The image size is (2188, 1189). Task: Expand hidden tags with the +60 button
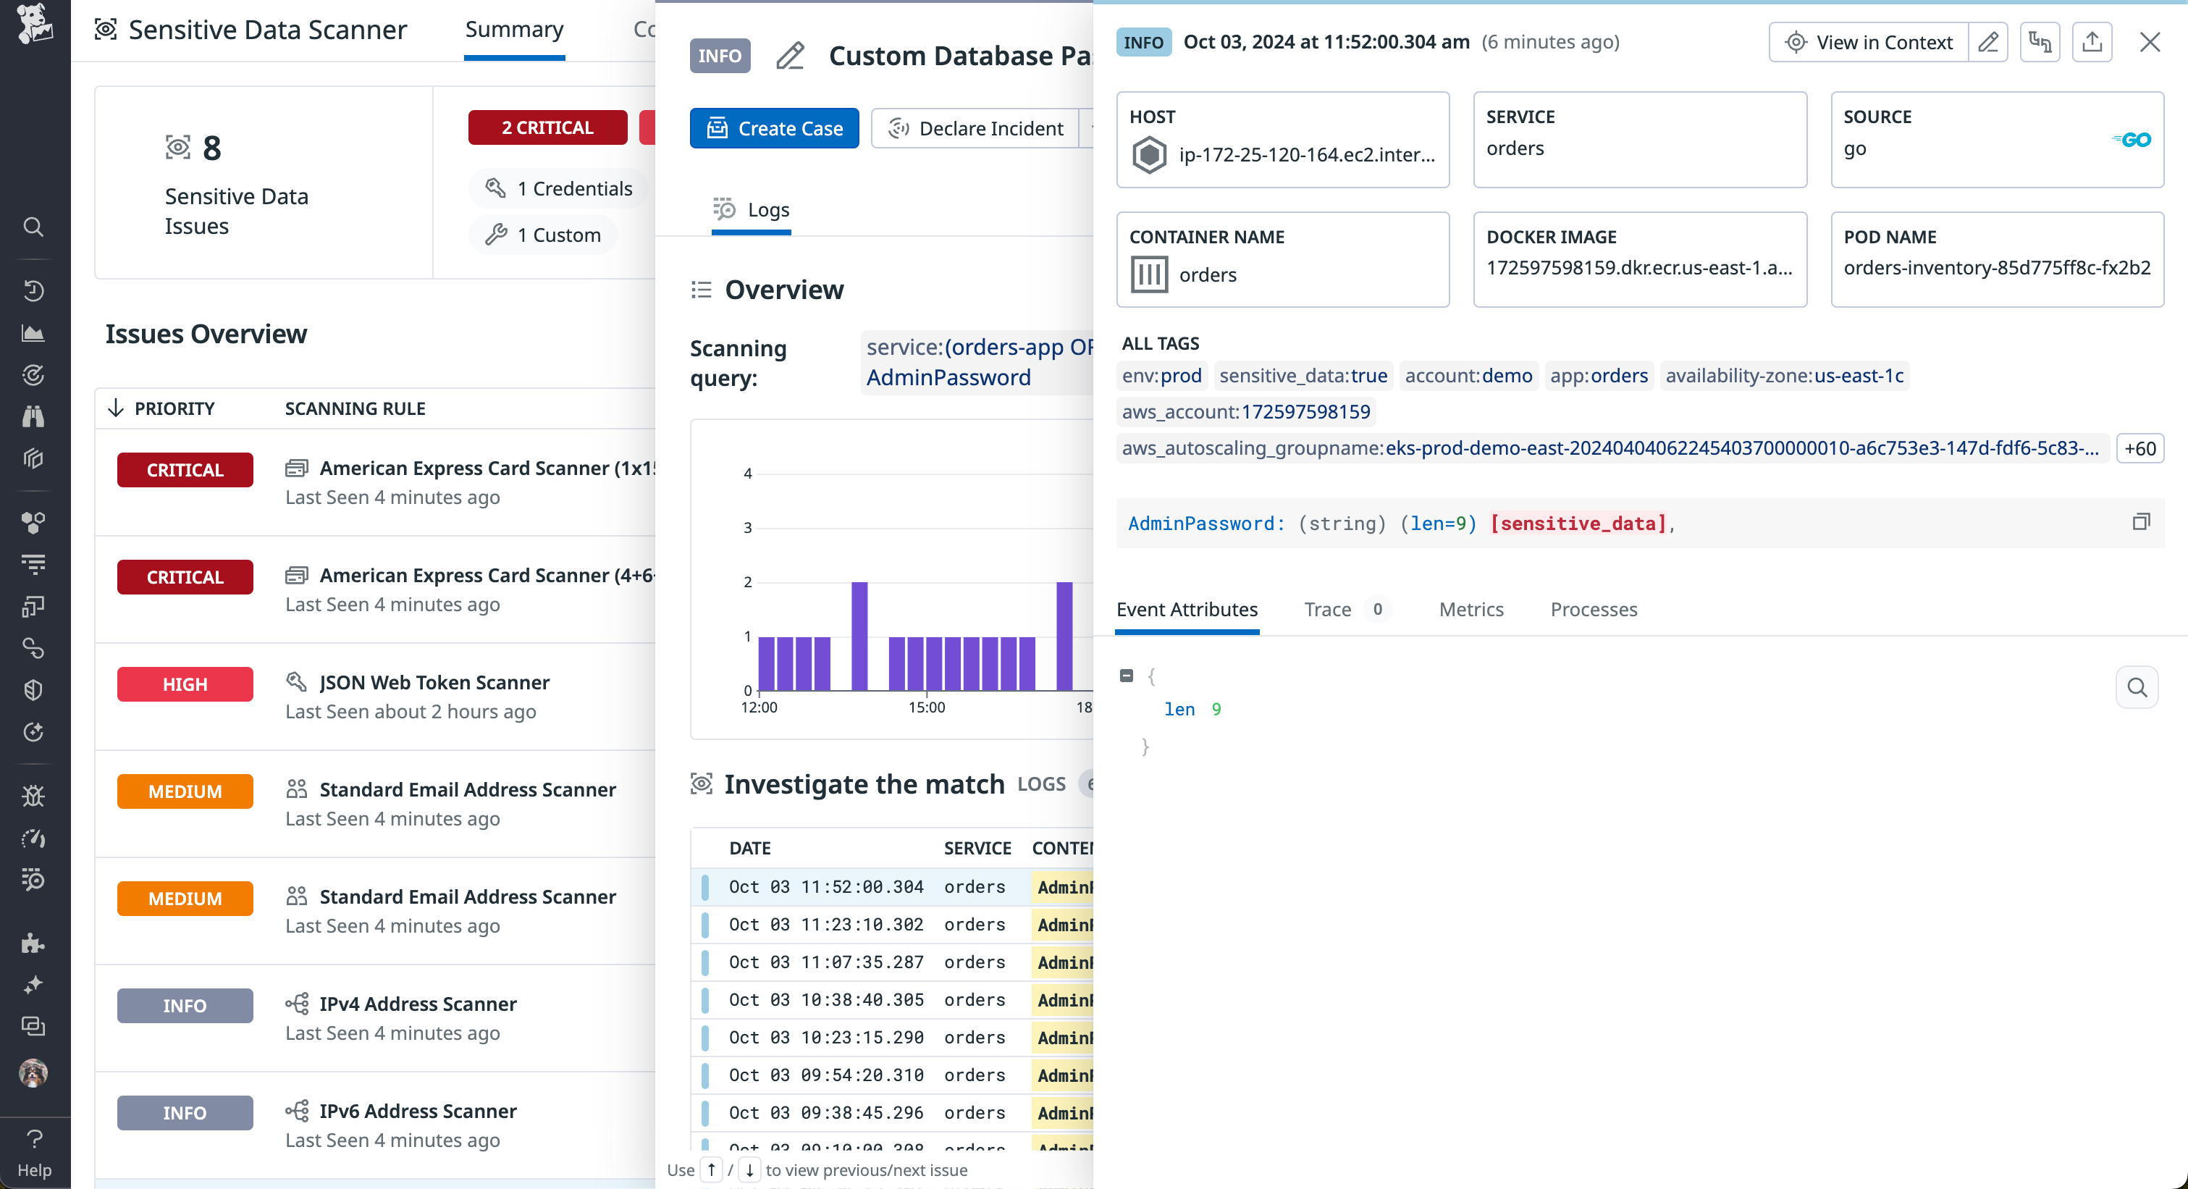pos(2139,448)
